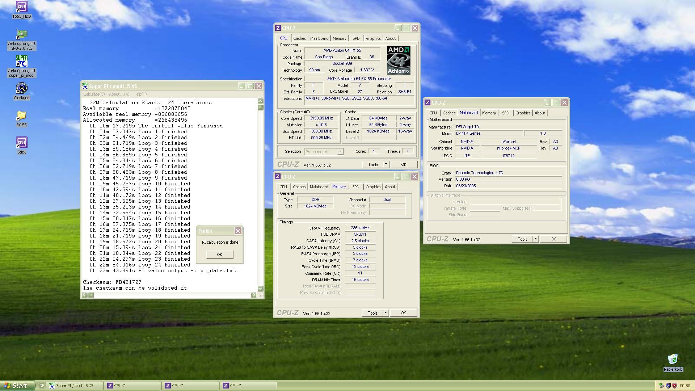Screen dimensions: 695x391
Task: Click the Super PI title bar icon
Action: (85, 86)
